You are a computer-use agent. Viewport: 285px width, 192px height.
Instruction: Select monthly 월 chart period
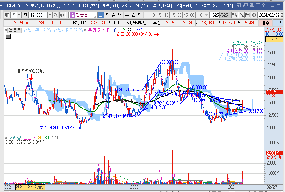tap(114, 15)
